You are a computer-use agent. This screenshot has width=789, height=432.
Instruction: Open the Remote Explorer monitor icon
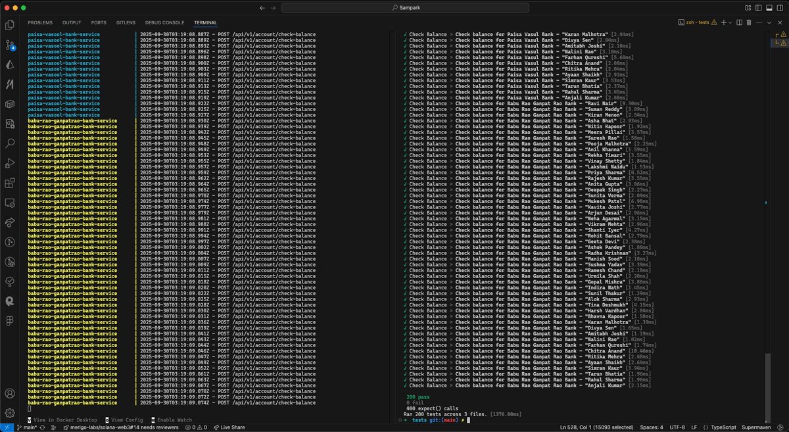coord(10,203)
